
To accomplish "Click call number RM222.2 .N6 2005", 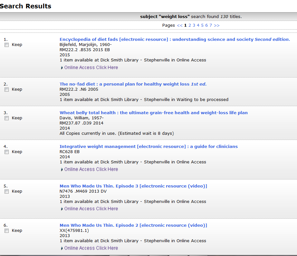I will [x=79, y=89].
